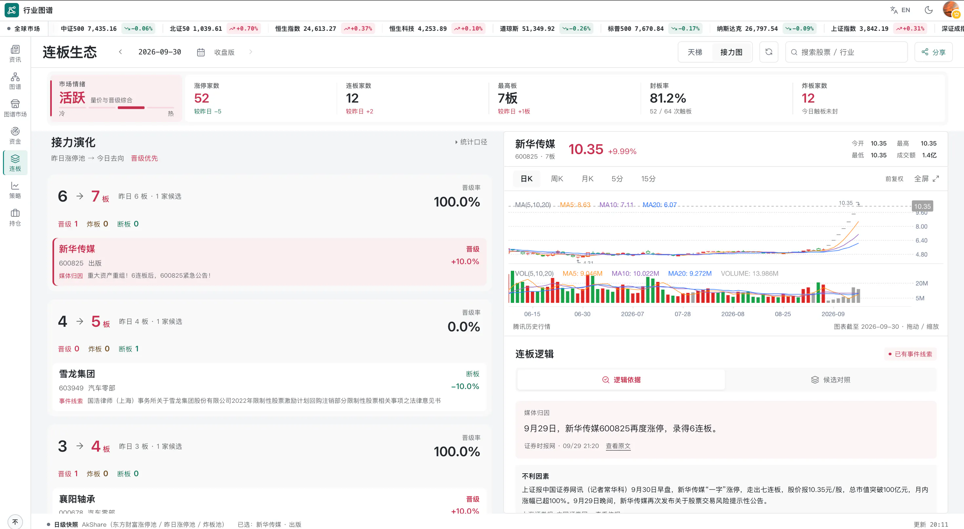Open the 资讯 news sidebar icon
This screenshot has width=964, height=529.
pos(15,54)
